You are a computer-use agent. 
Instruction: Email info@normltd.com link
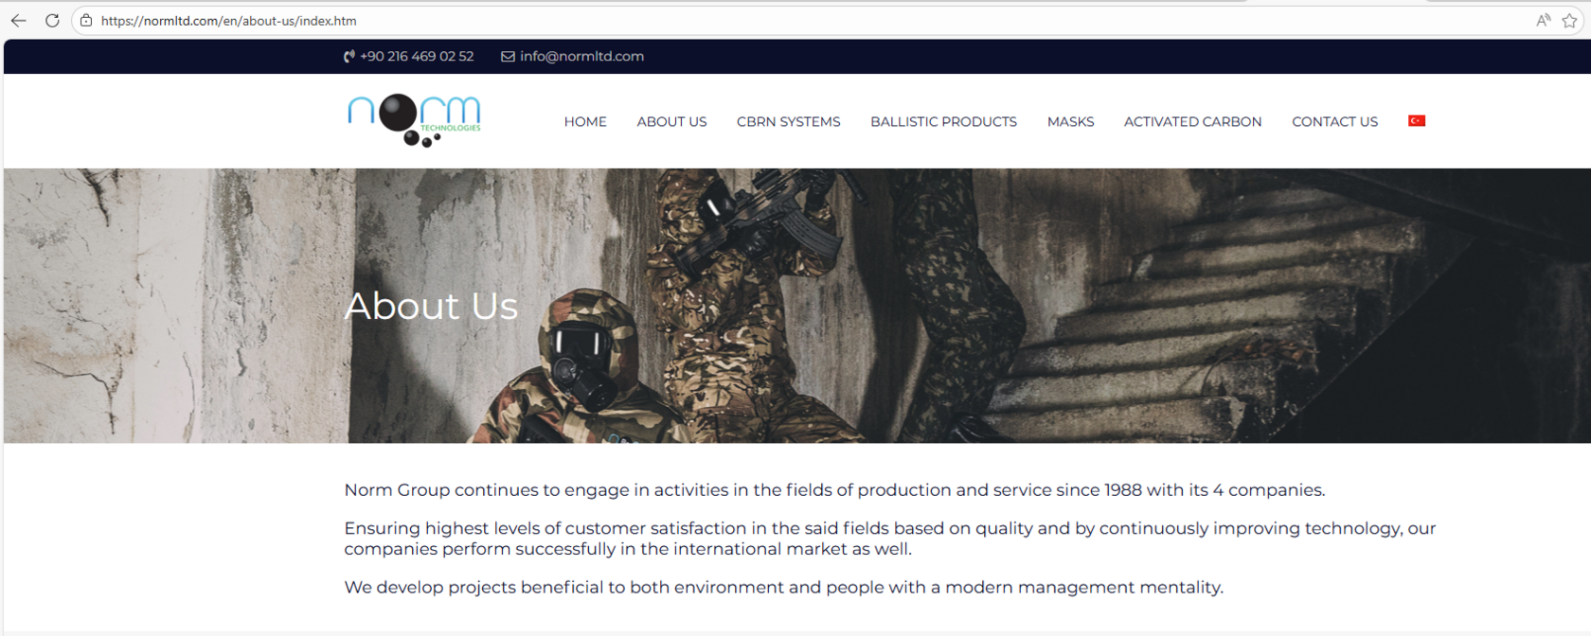tap(581, 57)
